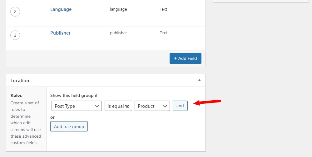The width and height of the screenshot is (312, 157).
Task: Click the Rules description text
Action: coord(26,123)
